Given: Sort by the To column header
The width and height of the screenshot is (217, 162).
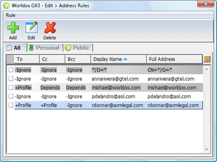Looking at the screenshot, I should tap(27, 59).
